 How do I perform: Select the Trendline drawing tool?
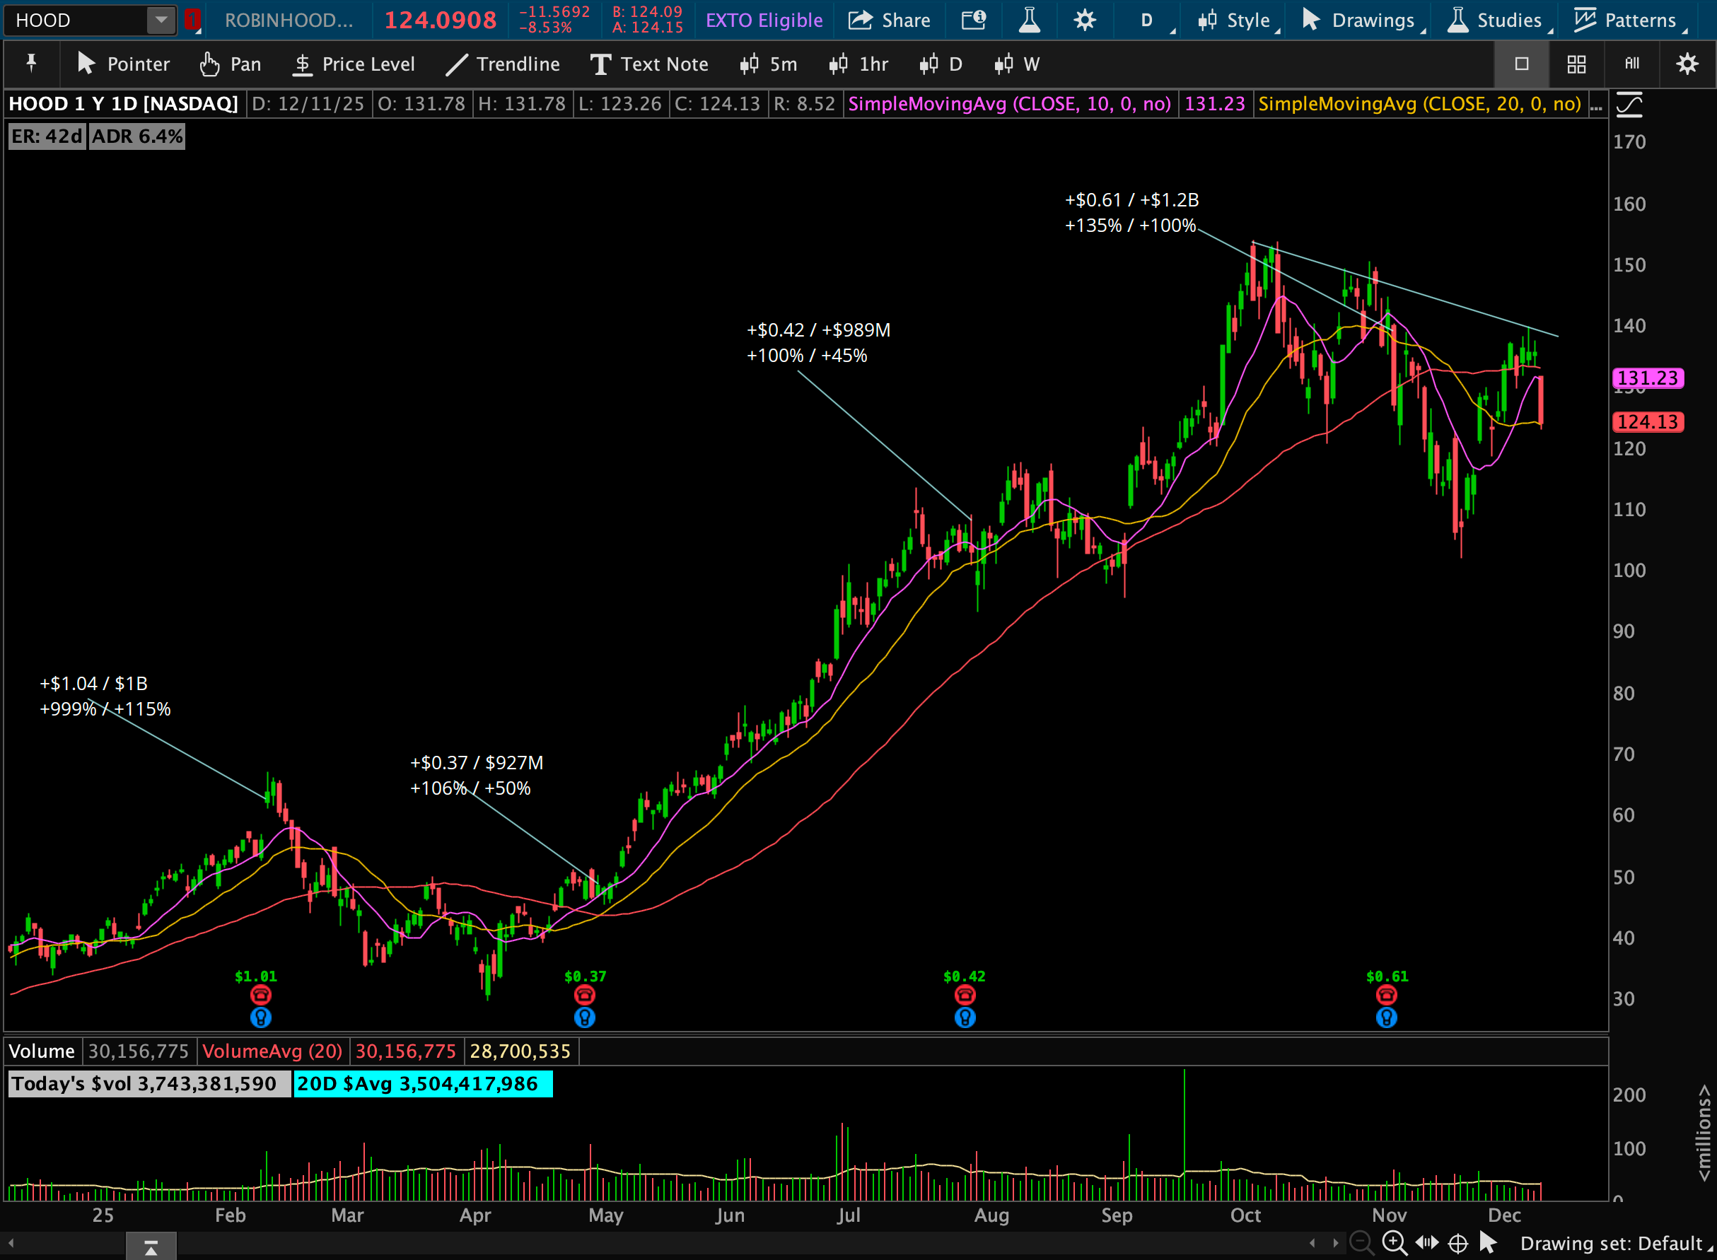coord(504,64)
